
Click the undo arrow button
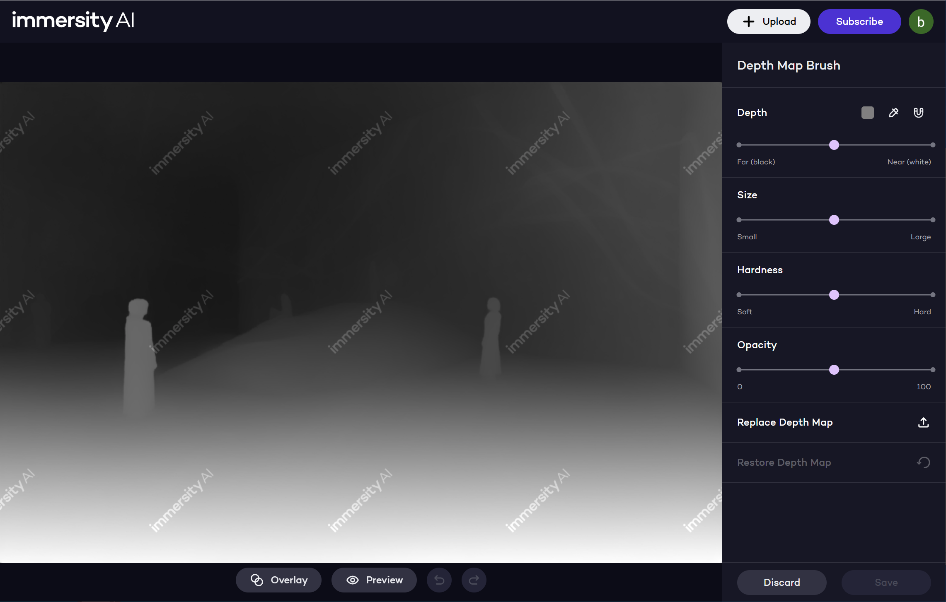(x=439, y=580)
